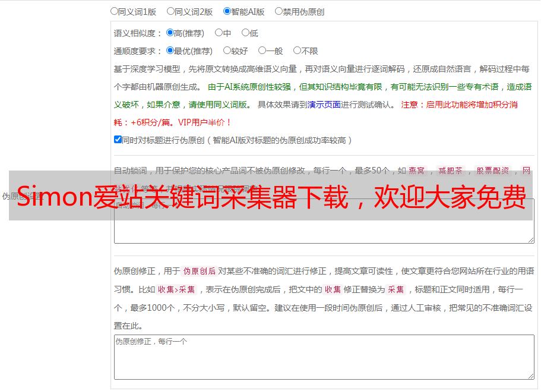The height and width of the screenshot is (391, 541).
Task: Uncheck 同时对标题进行伪原创 checkbox
Action: pos(118,140)
